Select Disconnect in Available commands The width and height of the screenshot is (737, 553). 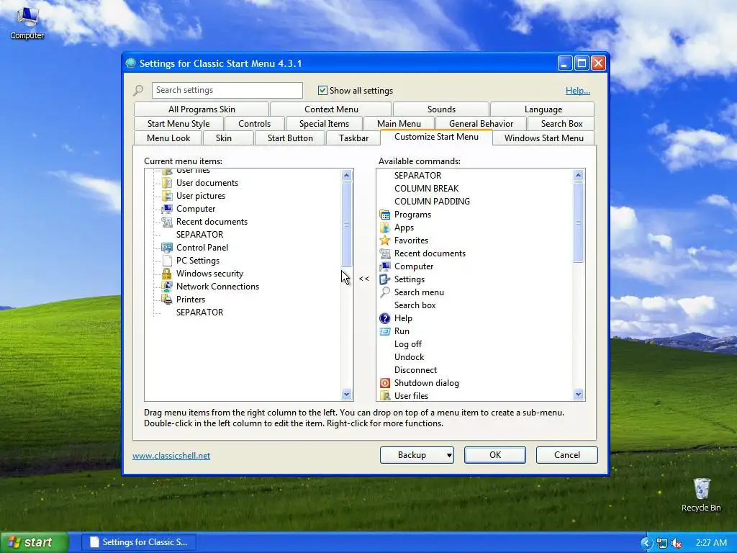[x=415, y=370]
